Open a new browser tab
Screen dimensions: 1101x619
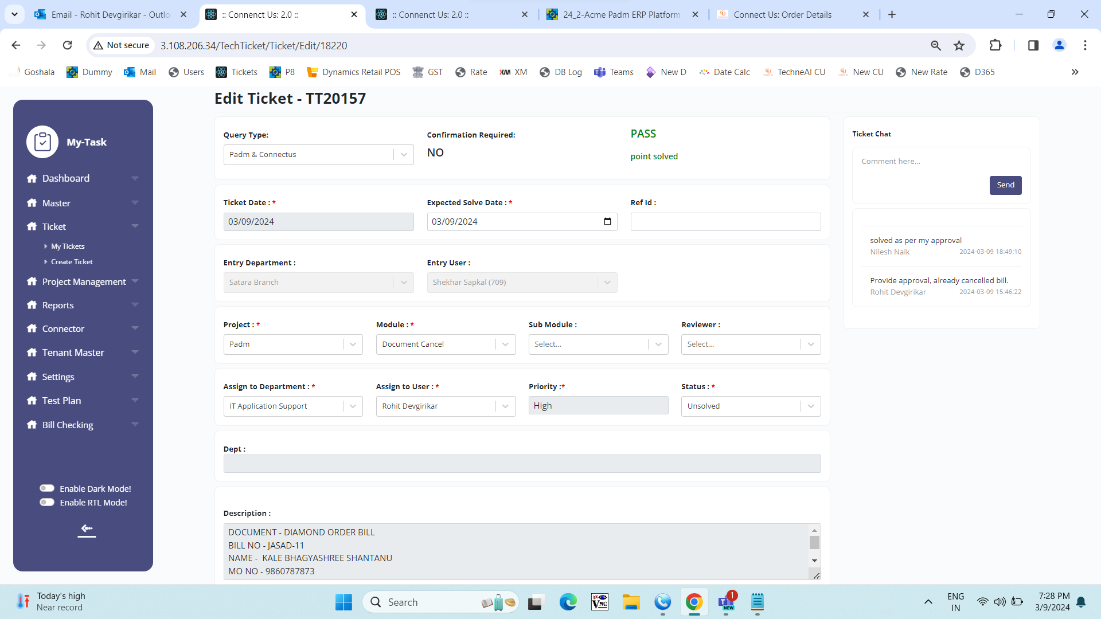pyautogui.click(x=892, y=15)
